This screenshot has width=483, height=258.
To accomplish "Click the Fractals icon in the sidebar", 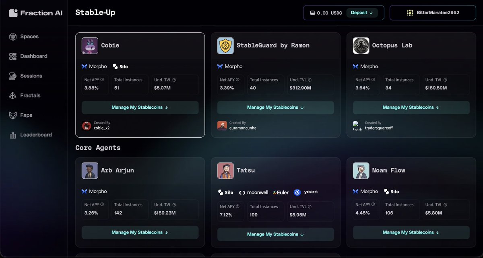I will pyautogui.click(x=13, y=95).
